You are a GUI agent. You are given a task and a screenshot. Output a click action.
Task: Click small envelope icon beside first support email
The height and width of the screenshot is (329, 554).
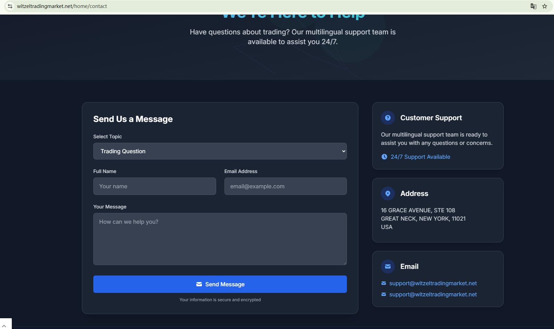click(x=383, y=283)
